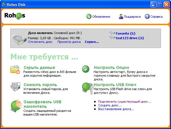Click Отключить диск link
171x129 pixels.
(40, 42)
